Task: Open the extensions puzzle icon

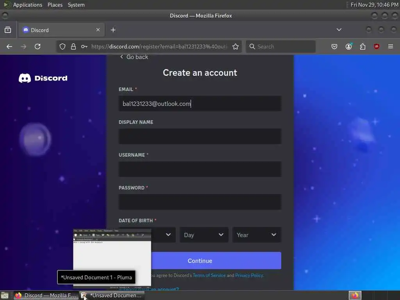Action: tap(362, 46)
